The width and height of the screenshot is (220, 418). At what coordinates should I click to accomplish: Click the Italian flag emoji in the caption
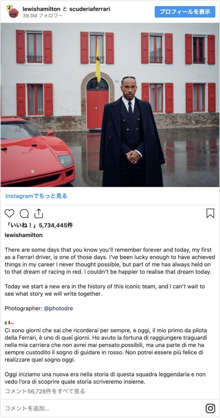(x=7, y=323)
